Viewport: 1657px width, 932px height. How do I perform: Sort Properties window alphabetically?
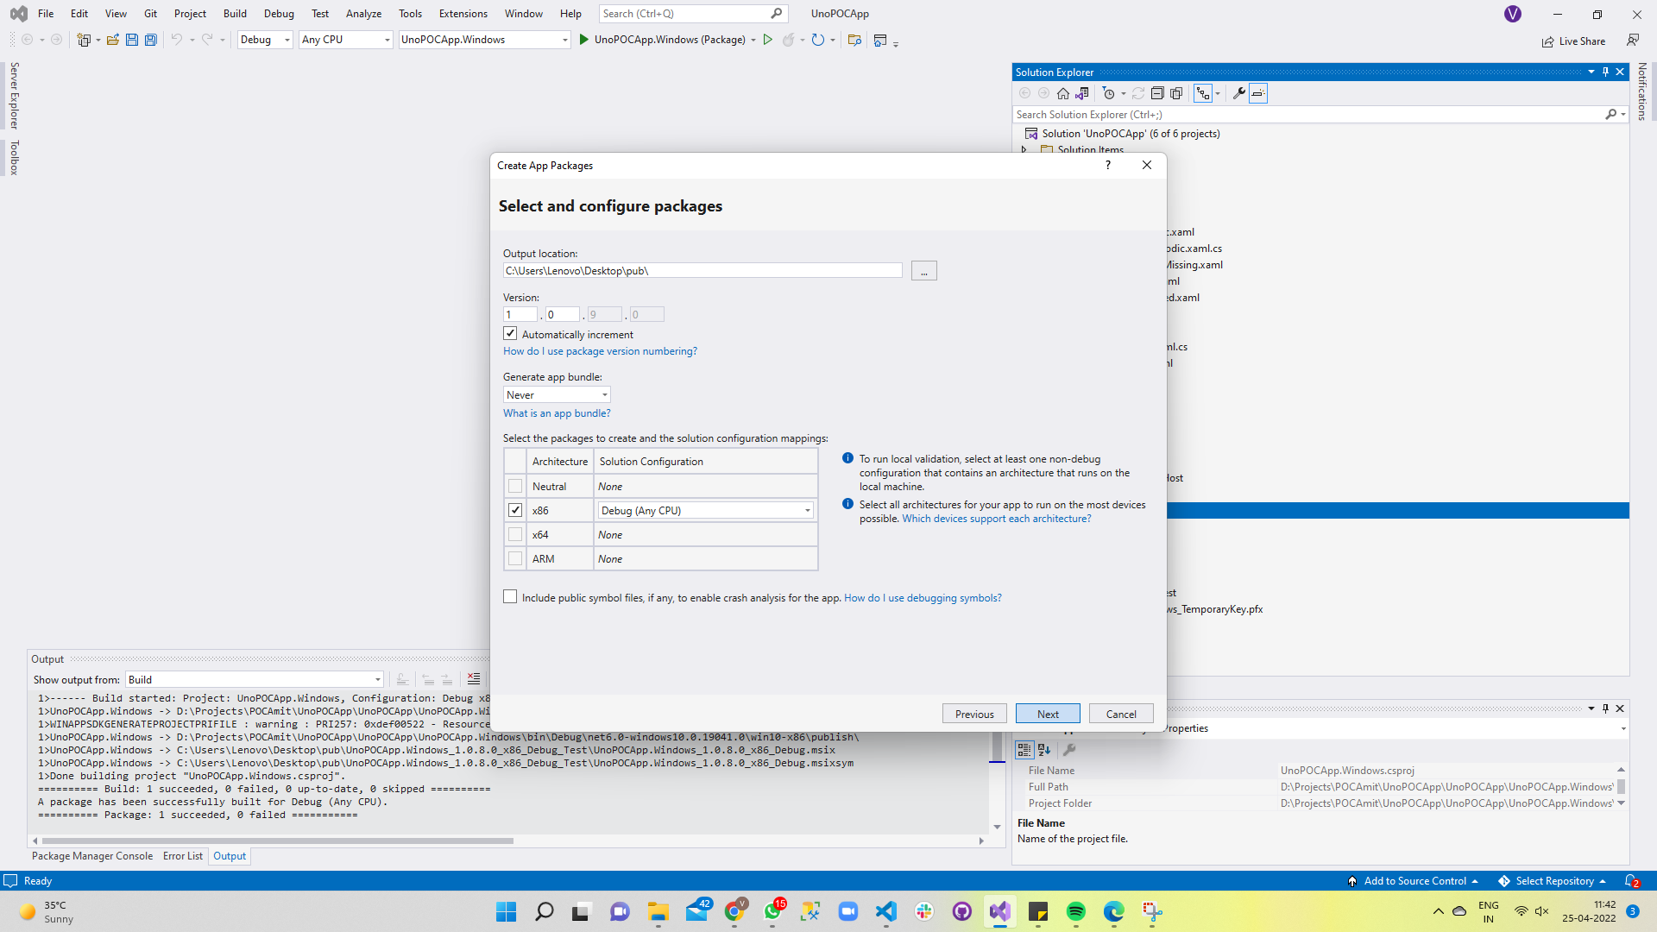click(1044, 749)
